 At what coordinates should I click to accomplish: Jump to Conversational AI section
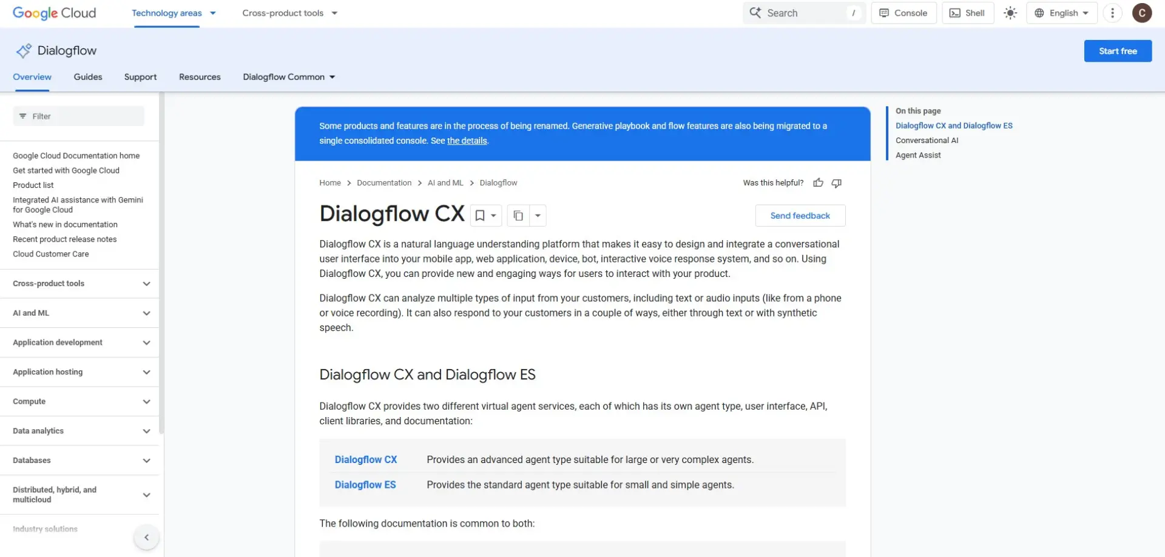(927, 140)
